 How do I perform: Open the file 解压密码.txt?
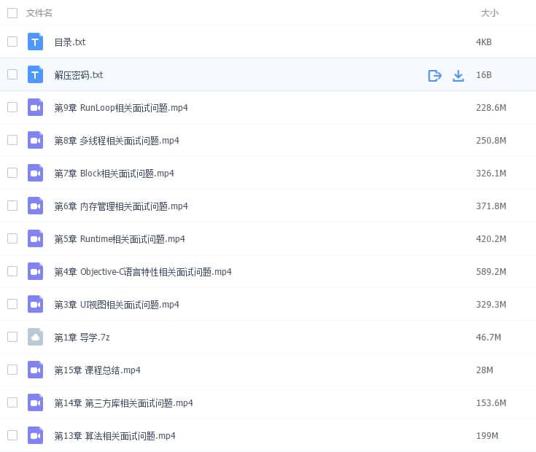pyautogui.click(x=79, y=75)
